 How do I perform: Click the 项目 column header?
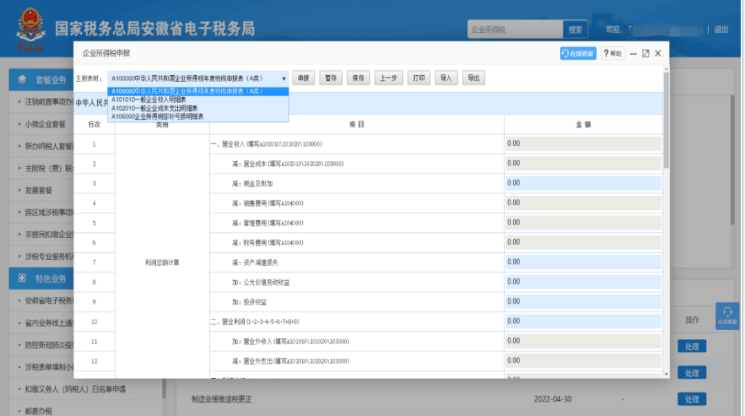(357, 124)
